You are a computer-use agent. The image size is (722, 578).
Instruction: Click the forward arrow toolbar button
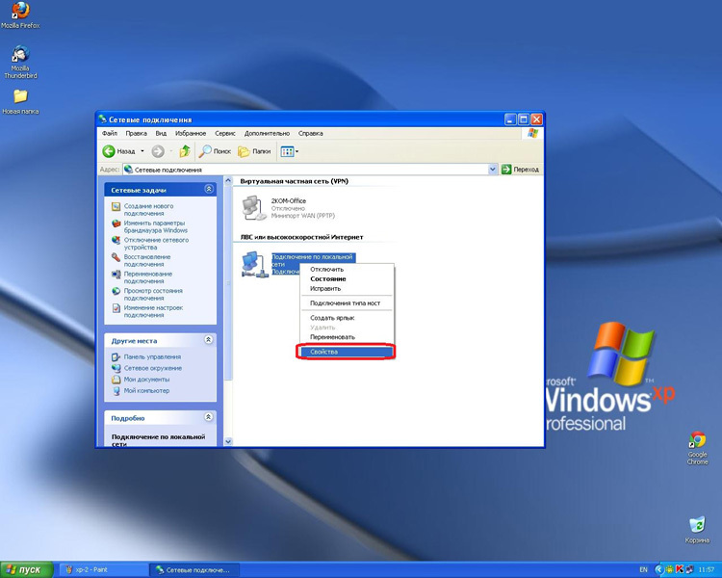[x=158, y=151]
